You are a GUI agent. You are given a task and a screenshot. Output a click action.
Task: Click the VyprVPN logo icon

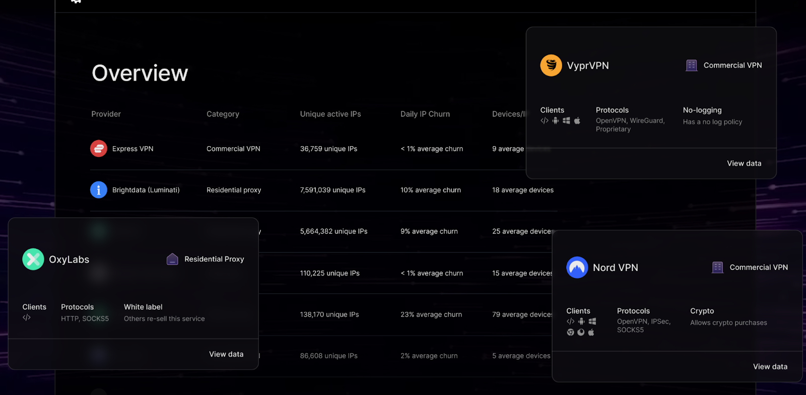pyautogui.click(x=551, y=65)
